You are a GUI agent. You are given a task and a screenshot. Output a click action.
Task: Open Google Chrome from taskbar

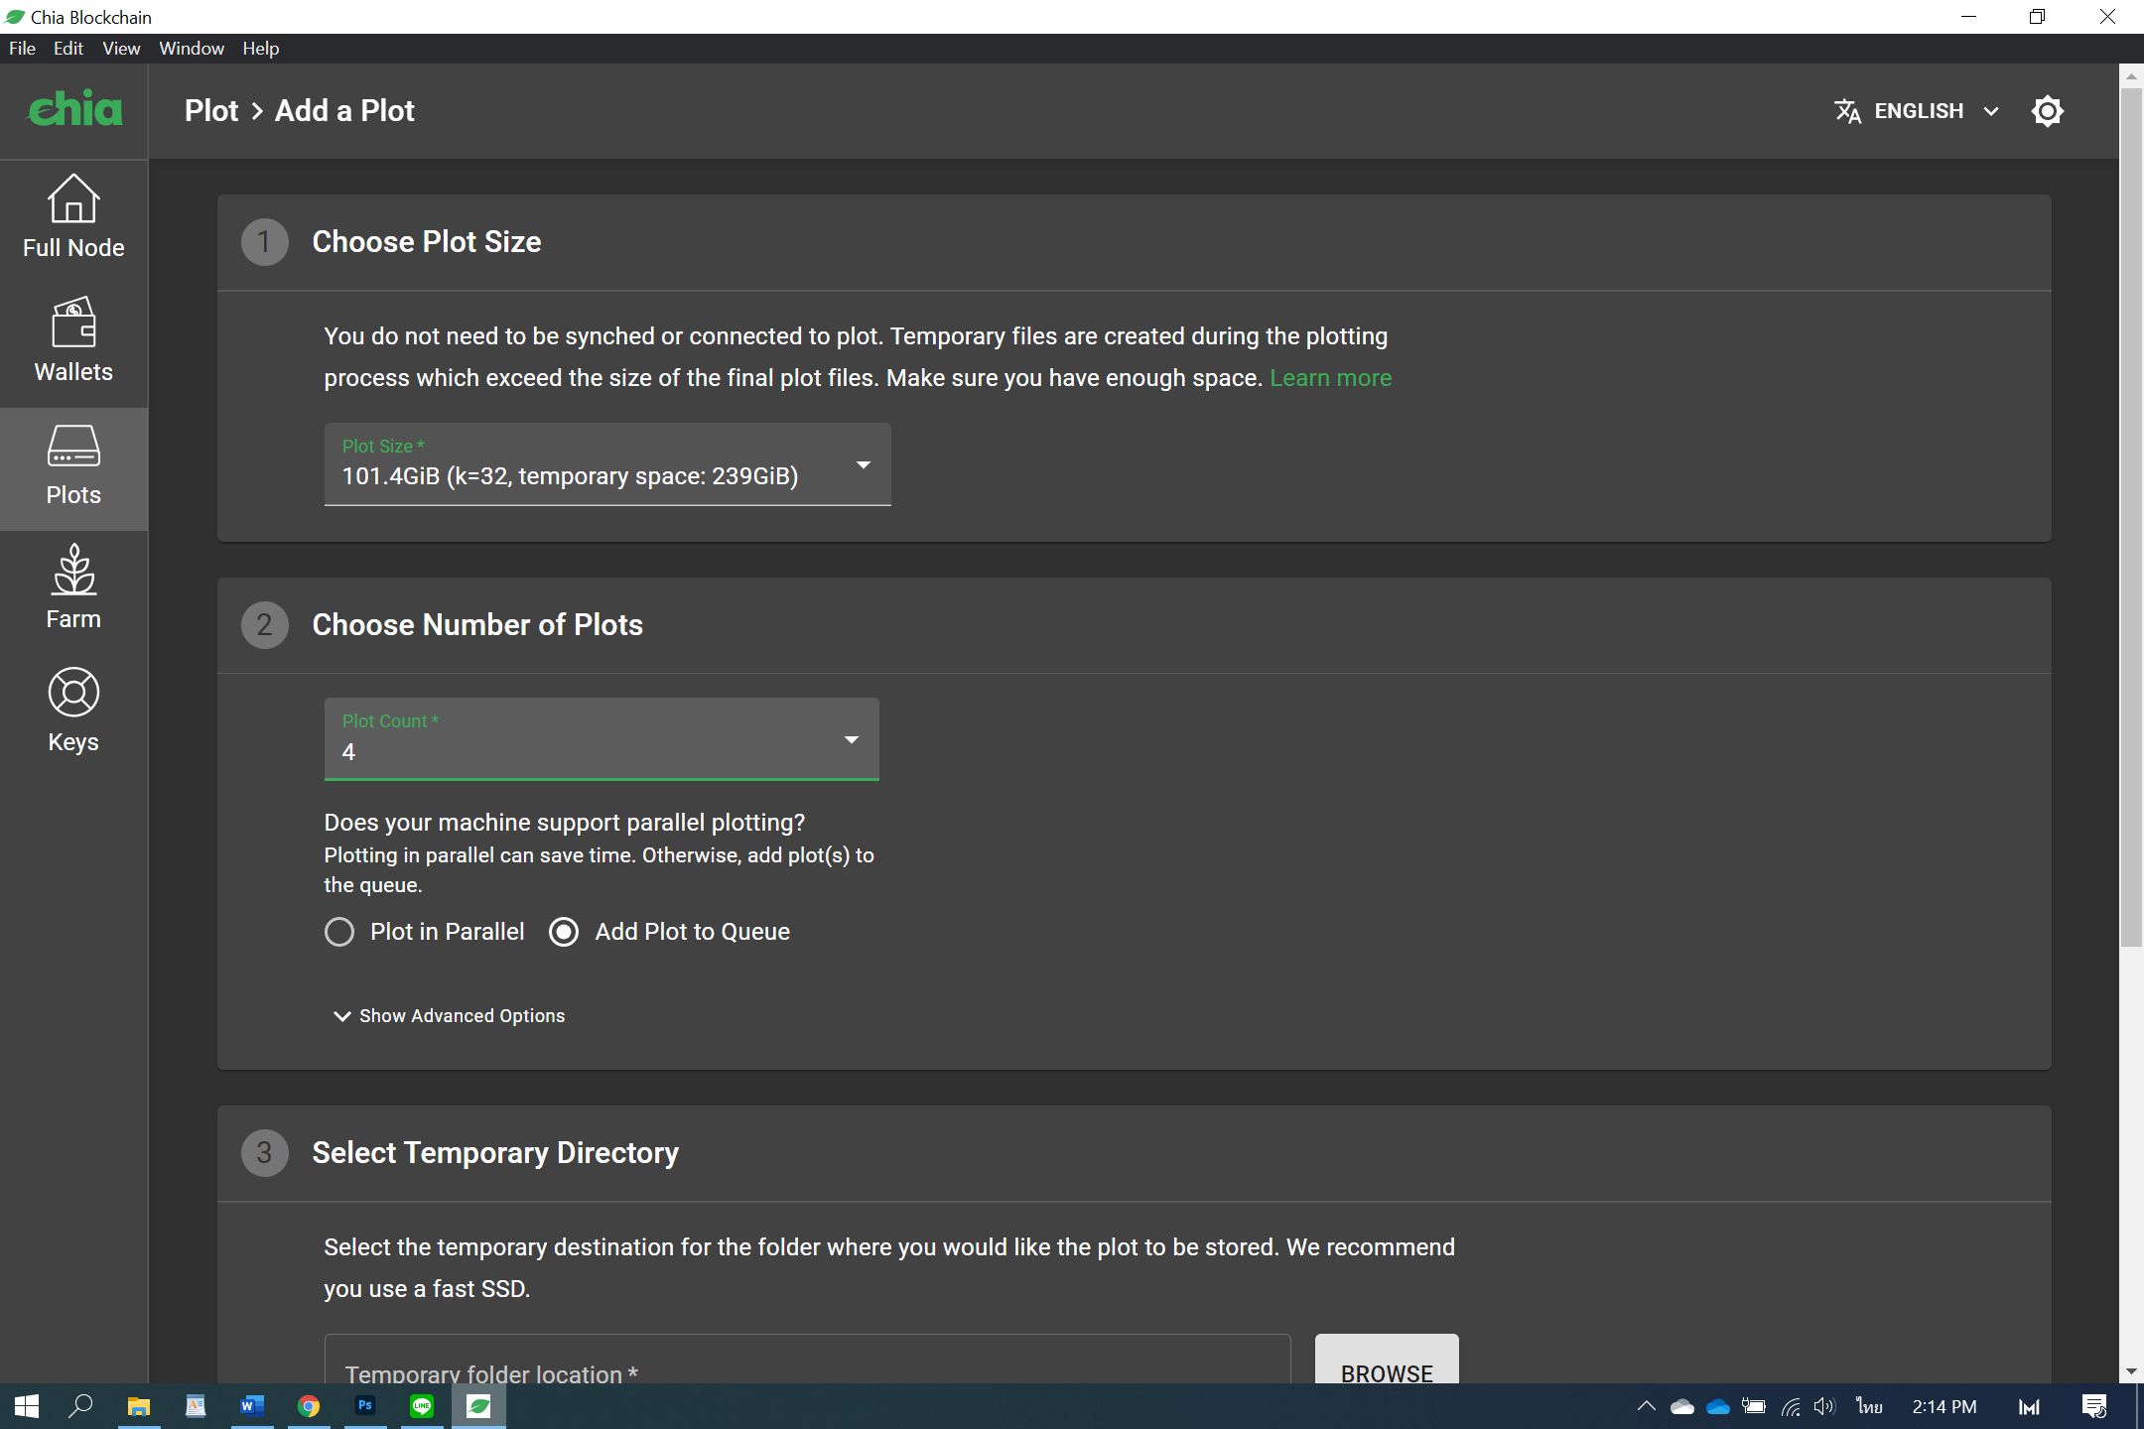point(309,1406)
